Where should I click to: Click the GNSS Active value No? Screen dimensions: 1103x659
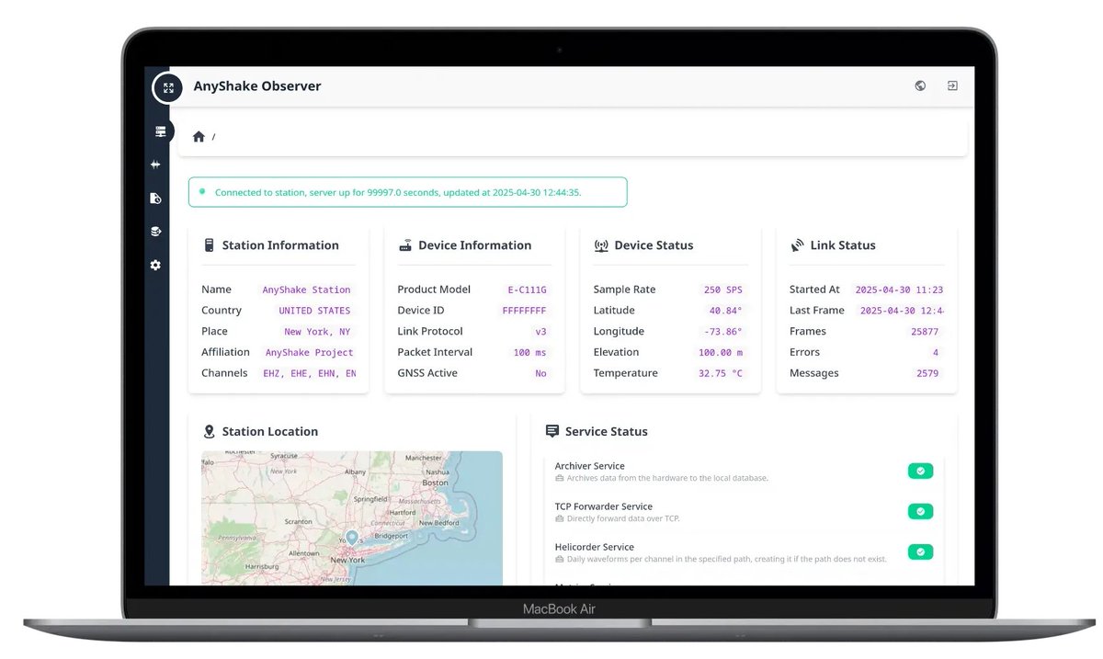[x=540, y=373]
